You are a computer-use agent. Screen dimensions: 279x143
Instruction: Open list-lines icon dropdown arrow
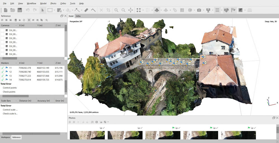(222, 10)
